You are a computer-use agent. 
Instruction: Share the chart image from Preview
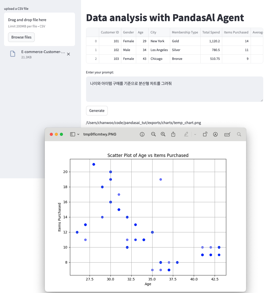173,134
